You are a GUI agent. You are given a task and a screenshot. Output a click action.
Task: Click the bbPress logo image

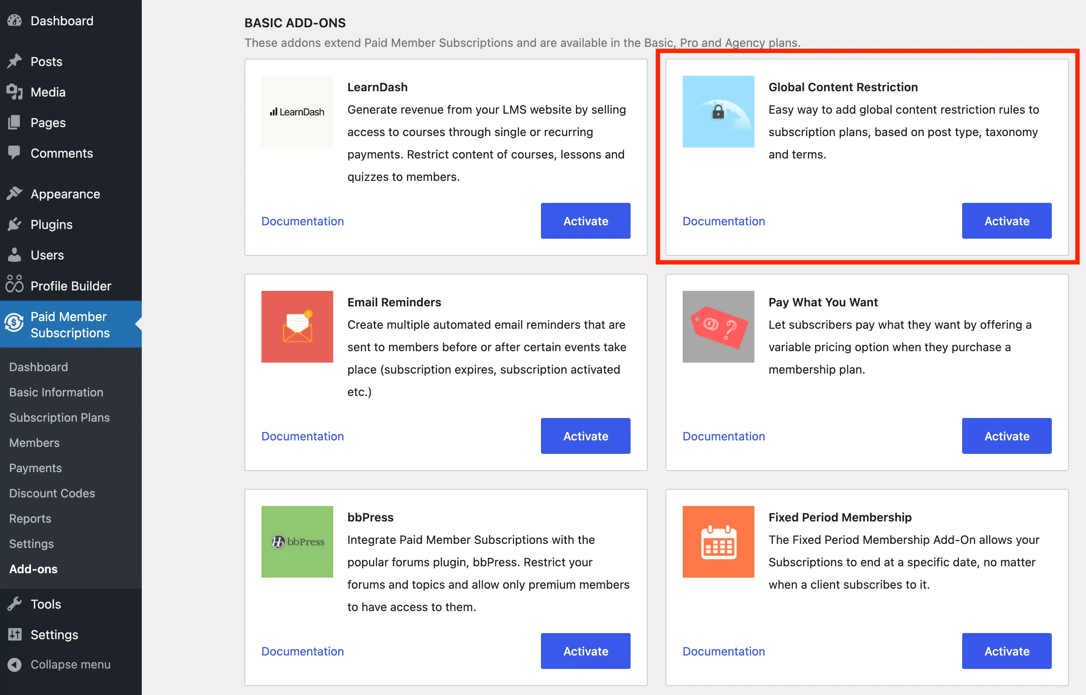297,541
